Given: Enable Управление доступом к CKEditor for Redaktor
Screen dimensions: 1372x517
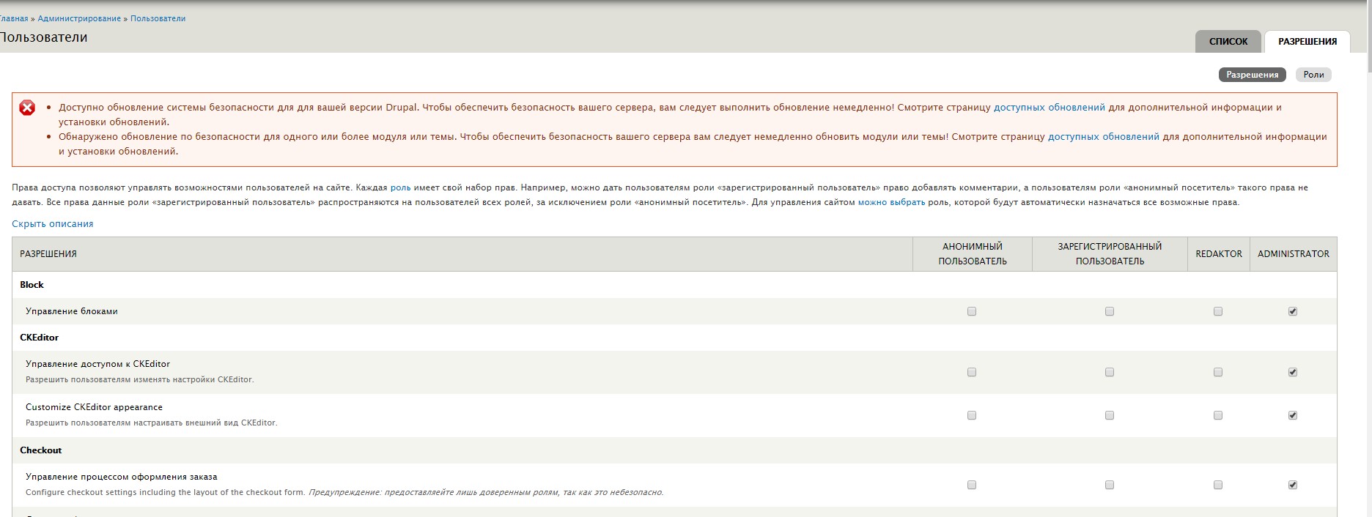Looking at the screenshot, I should (x=1218, y=372).
